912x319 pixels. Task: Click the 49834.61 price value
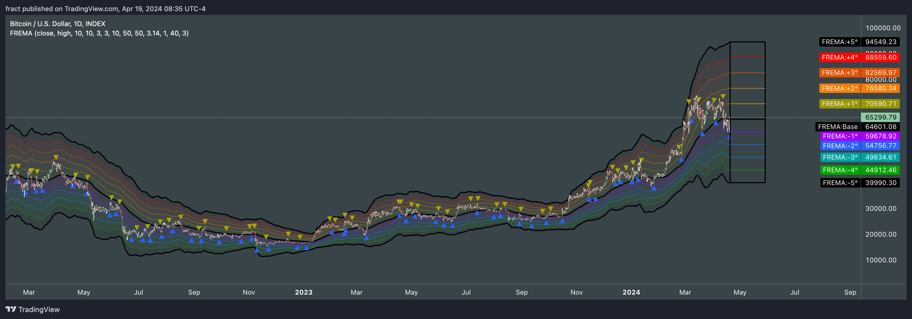pyautogui.click(x=880, y=157)
